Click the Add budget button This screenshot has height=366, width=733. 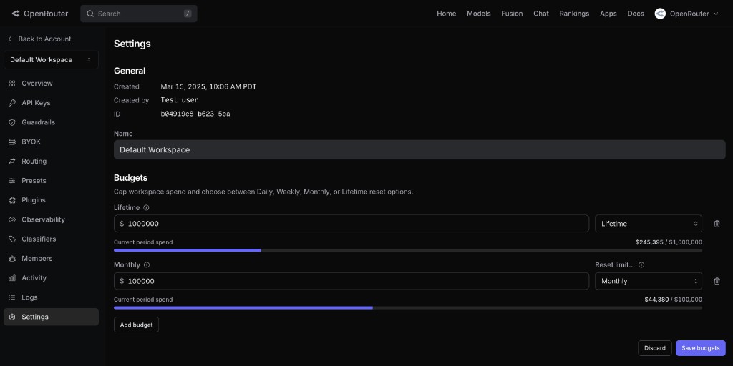coord(136,325)
